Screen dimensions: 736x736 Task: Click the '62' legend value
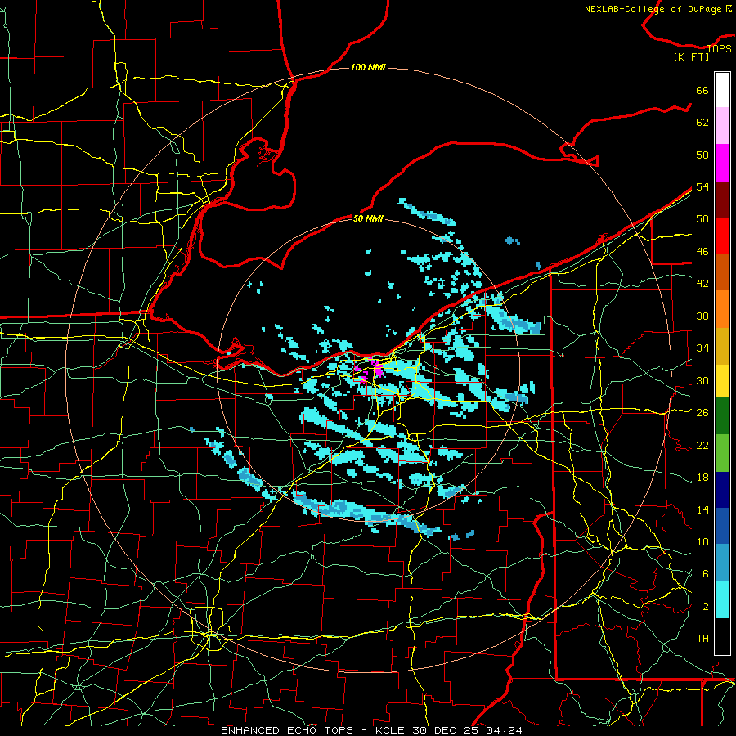tap(702, 122)
